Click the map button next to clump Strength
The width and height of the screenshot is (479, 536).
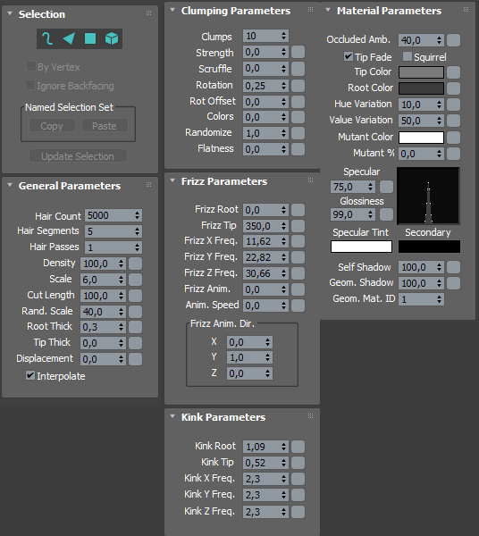(298, 53)
